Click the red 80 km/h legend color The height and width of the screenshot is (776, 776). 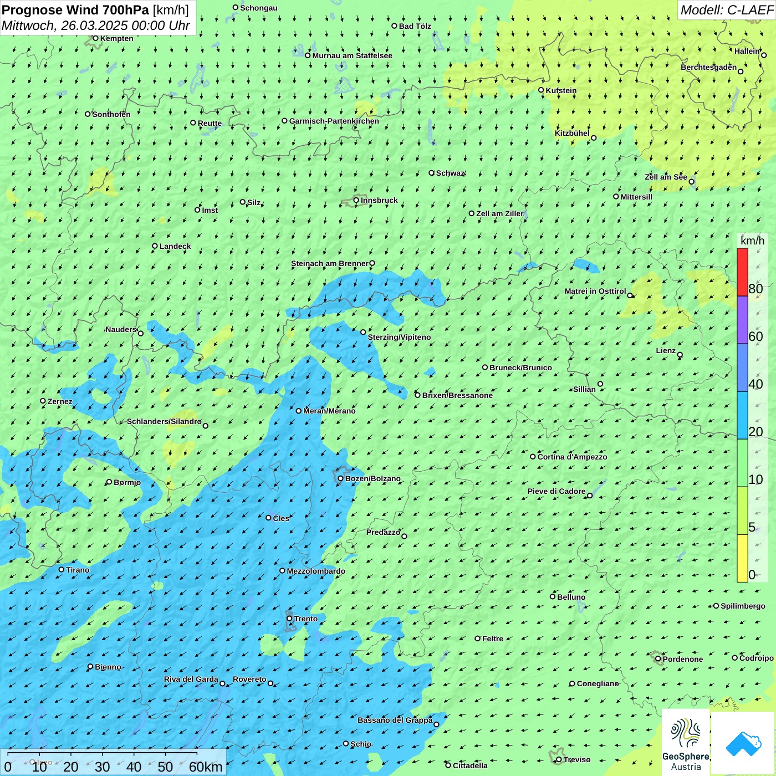click(742, 272)
